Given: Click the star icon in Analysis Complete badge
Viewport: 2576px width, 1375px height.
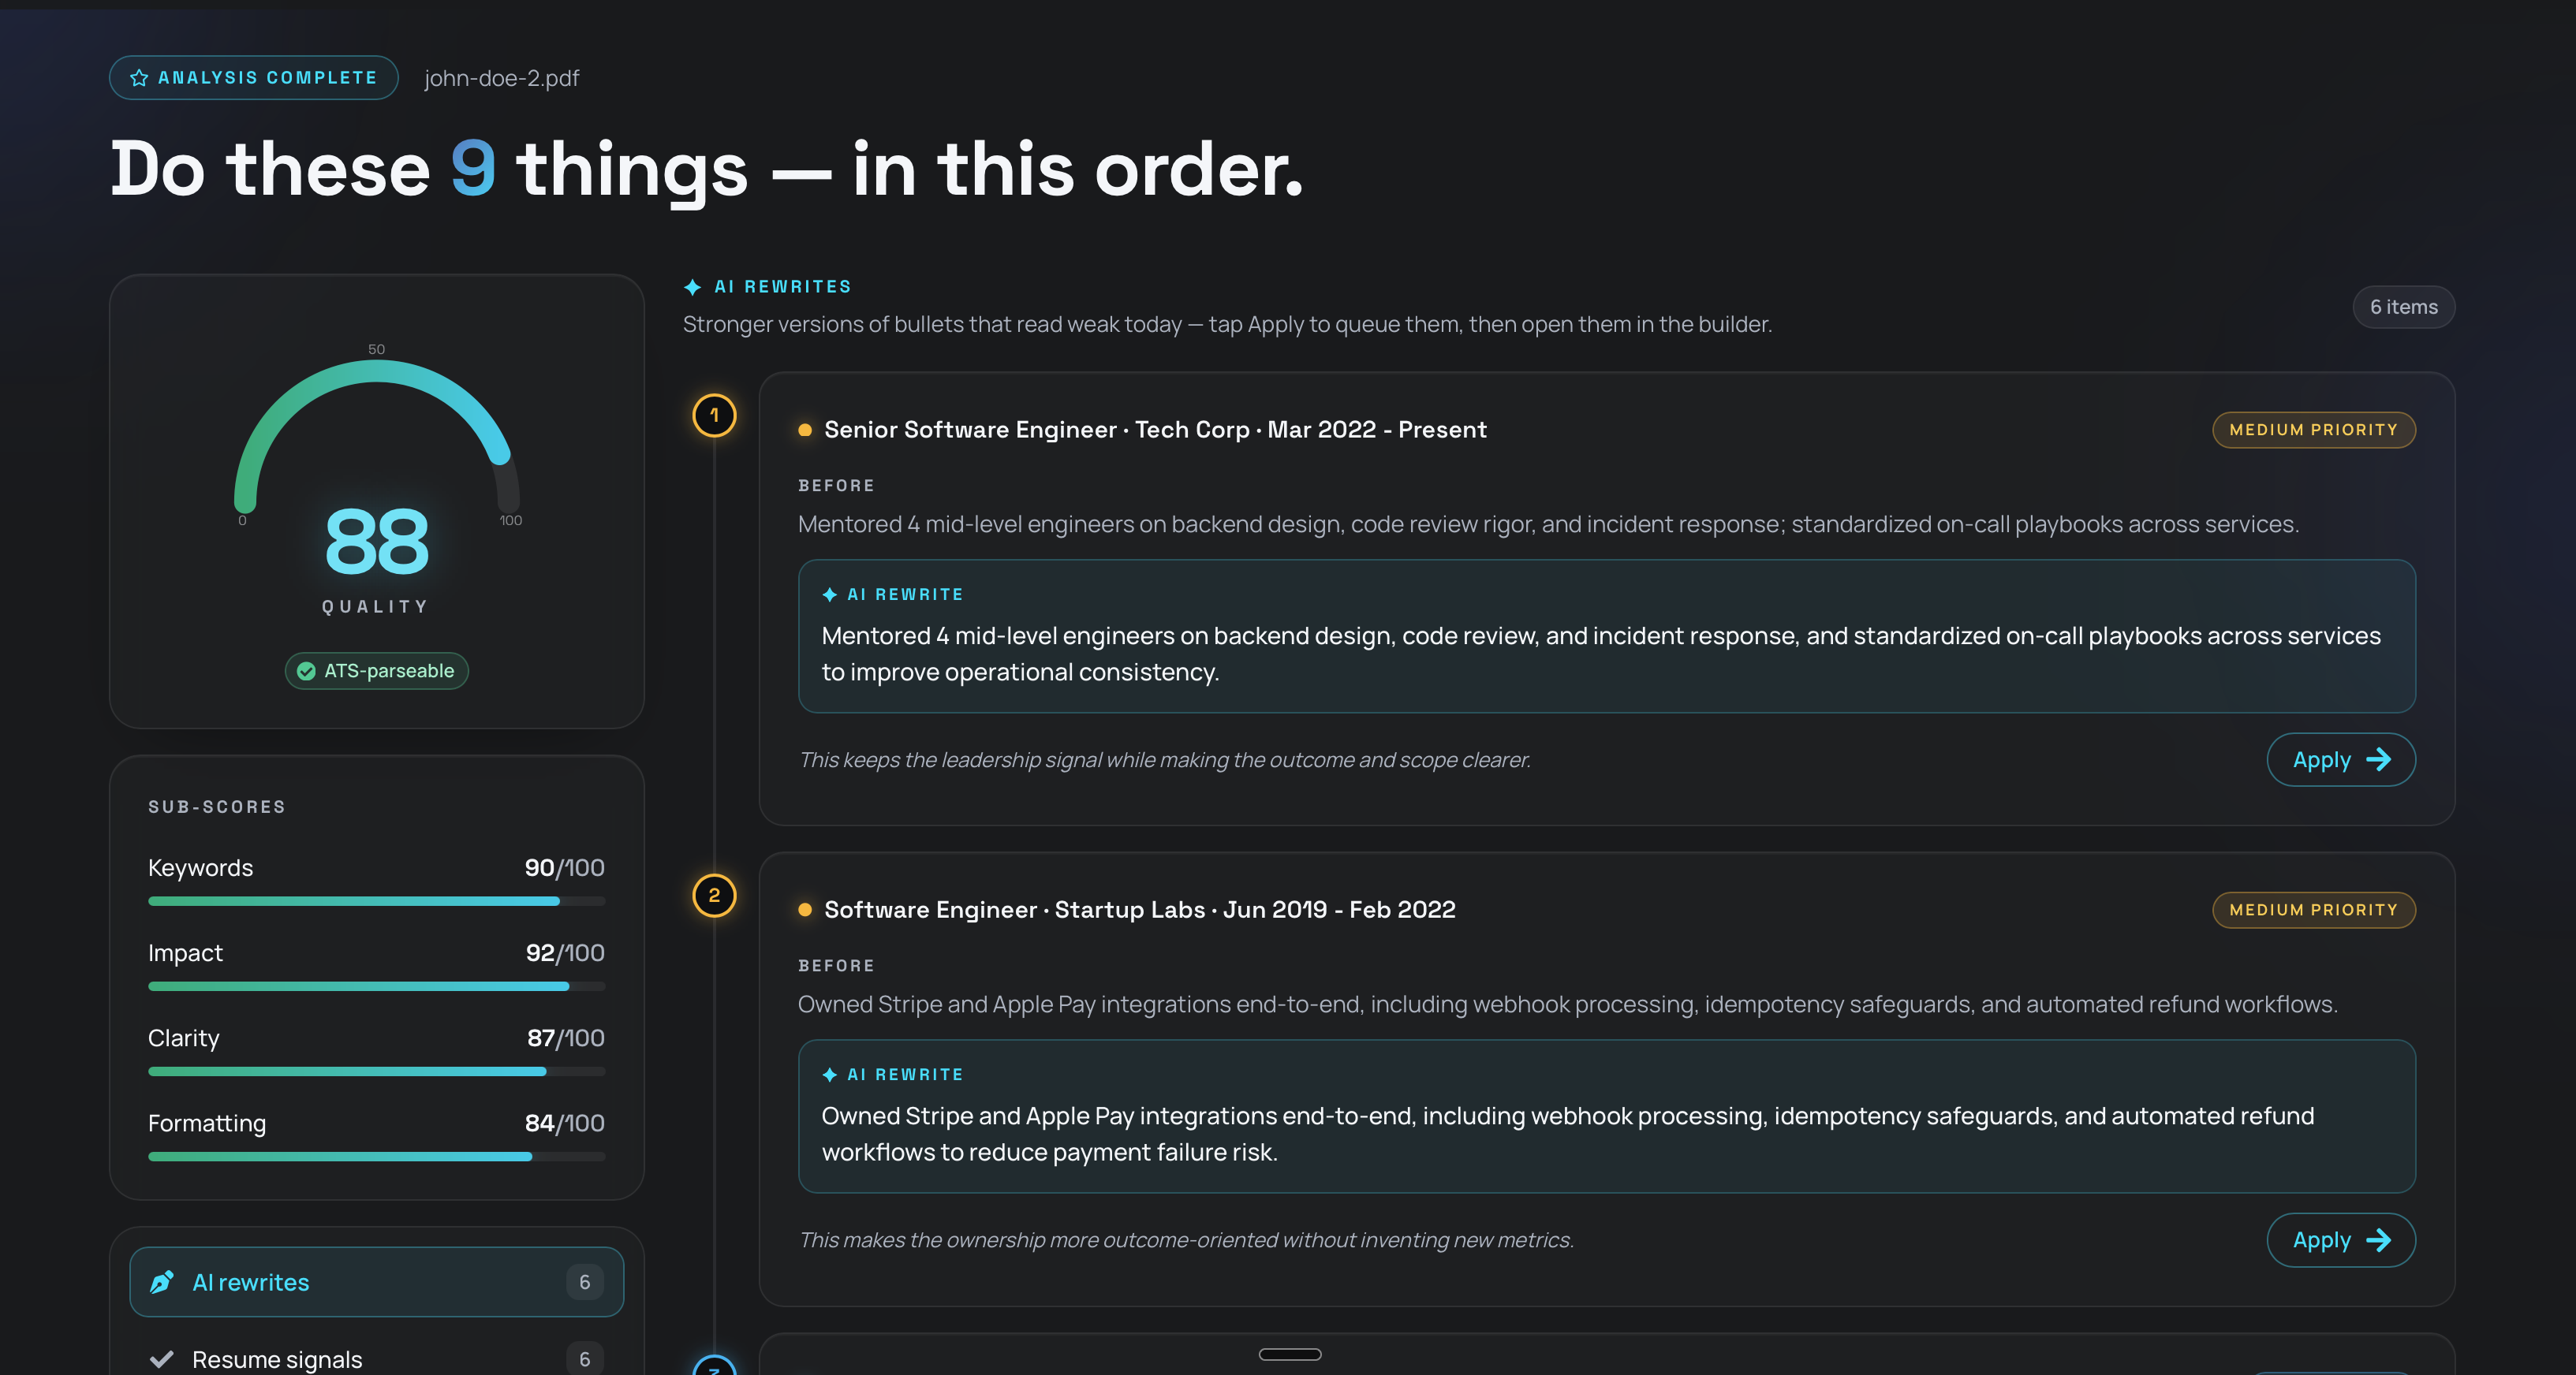Looking at the screenshot, I should [x=139, y=78].
